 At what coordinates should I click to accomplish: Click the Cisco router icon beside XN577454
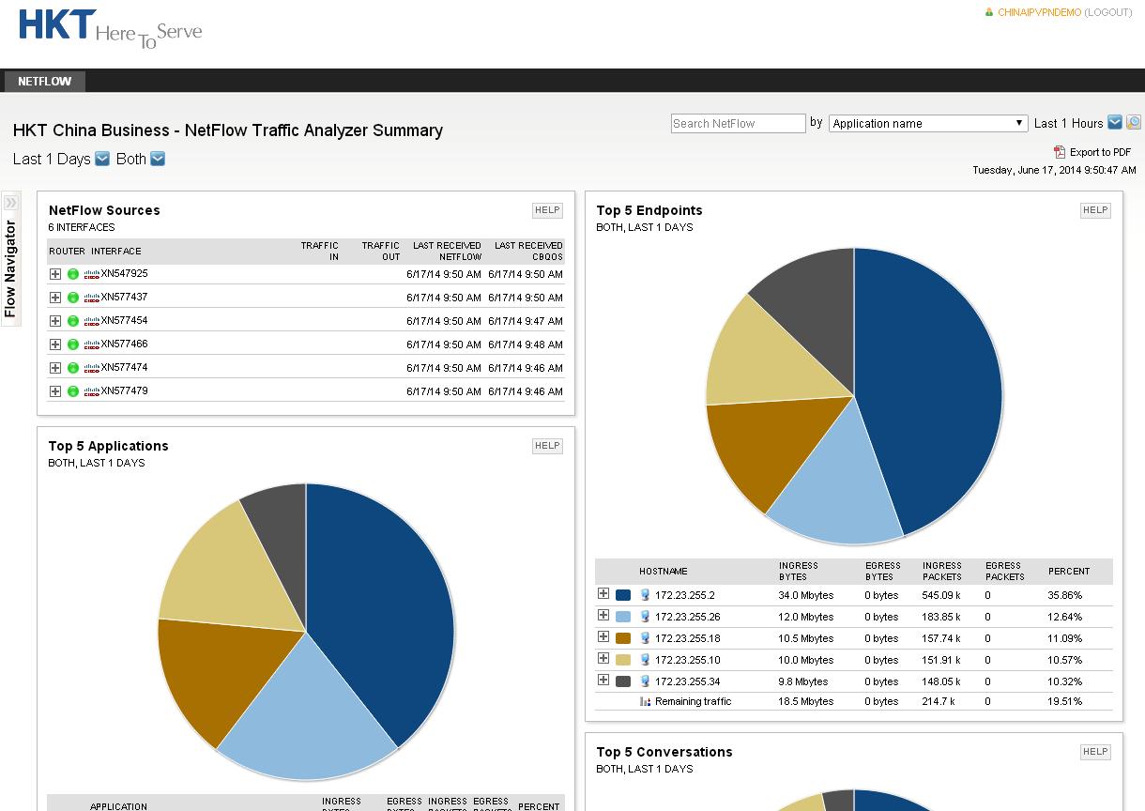click(x=92, y=321)
